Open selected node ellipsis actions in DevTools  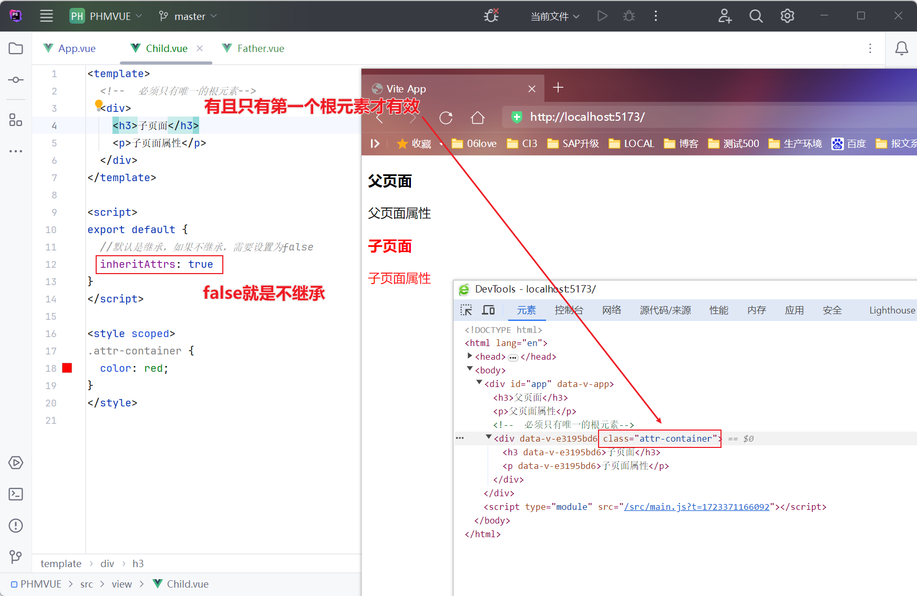[x=460, y=438]
